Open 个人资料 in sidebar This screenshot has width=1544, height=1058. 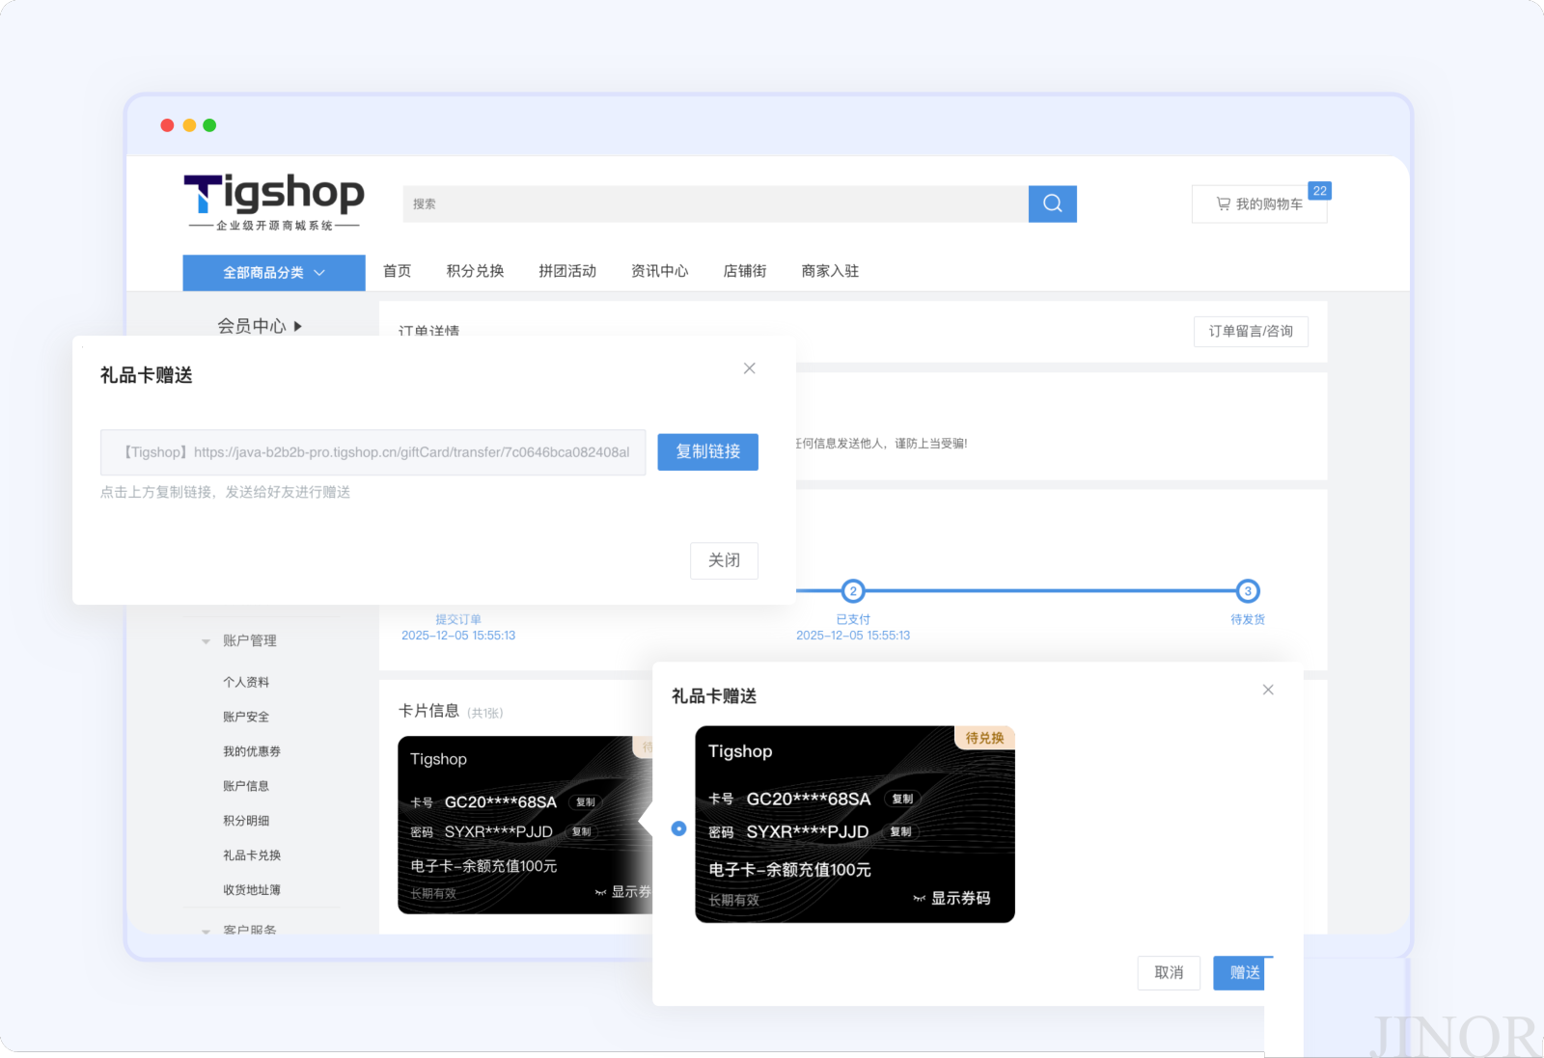(x=246, y=682)
